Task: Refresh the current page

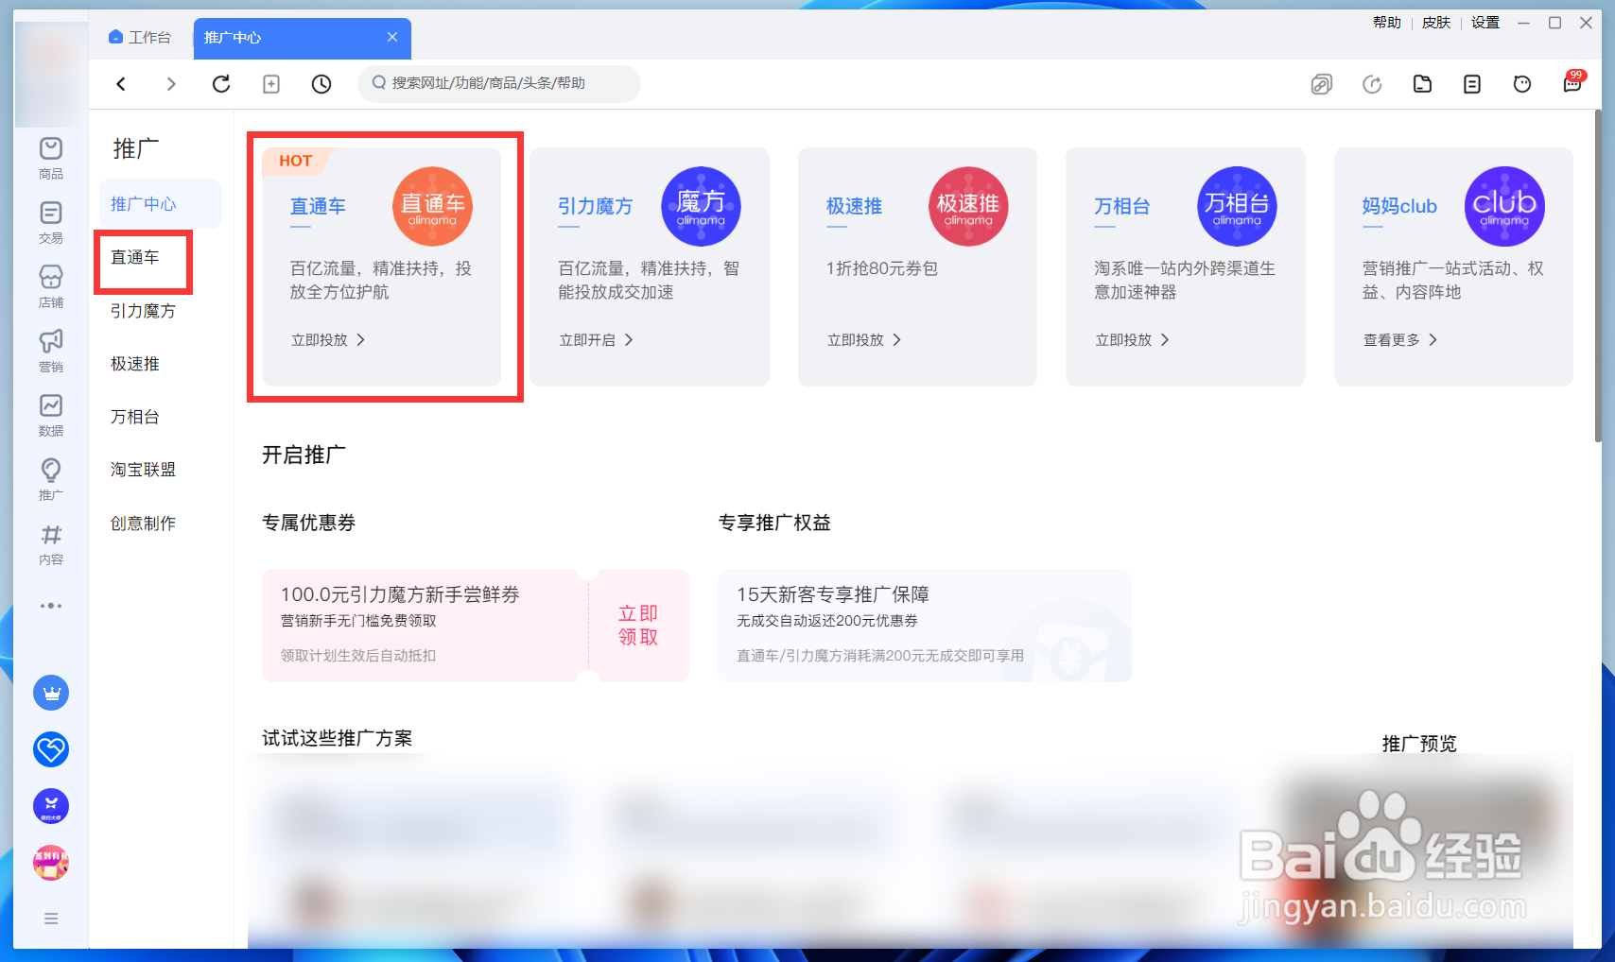Action: point(221,84)
